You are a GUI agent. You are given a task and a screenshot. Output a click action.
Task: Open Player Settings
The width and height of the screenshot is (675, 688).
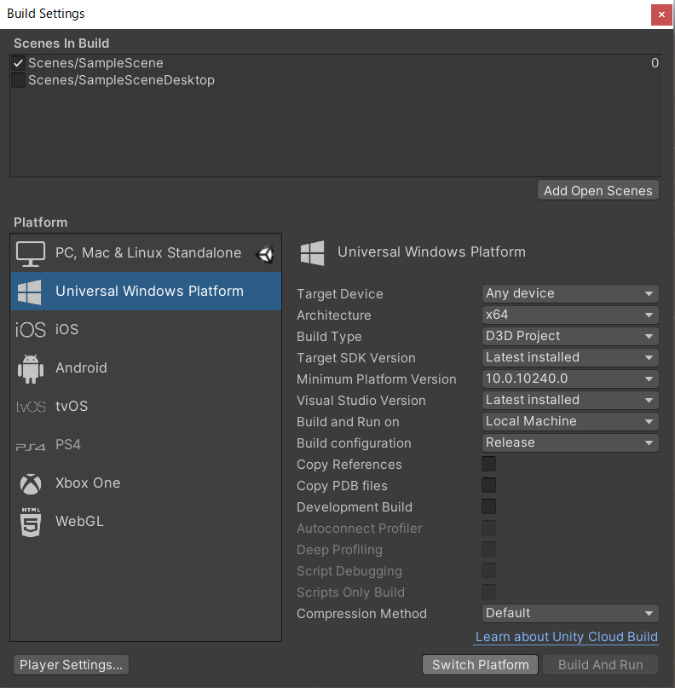coord(71,665)
